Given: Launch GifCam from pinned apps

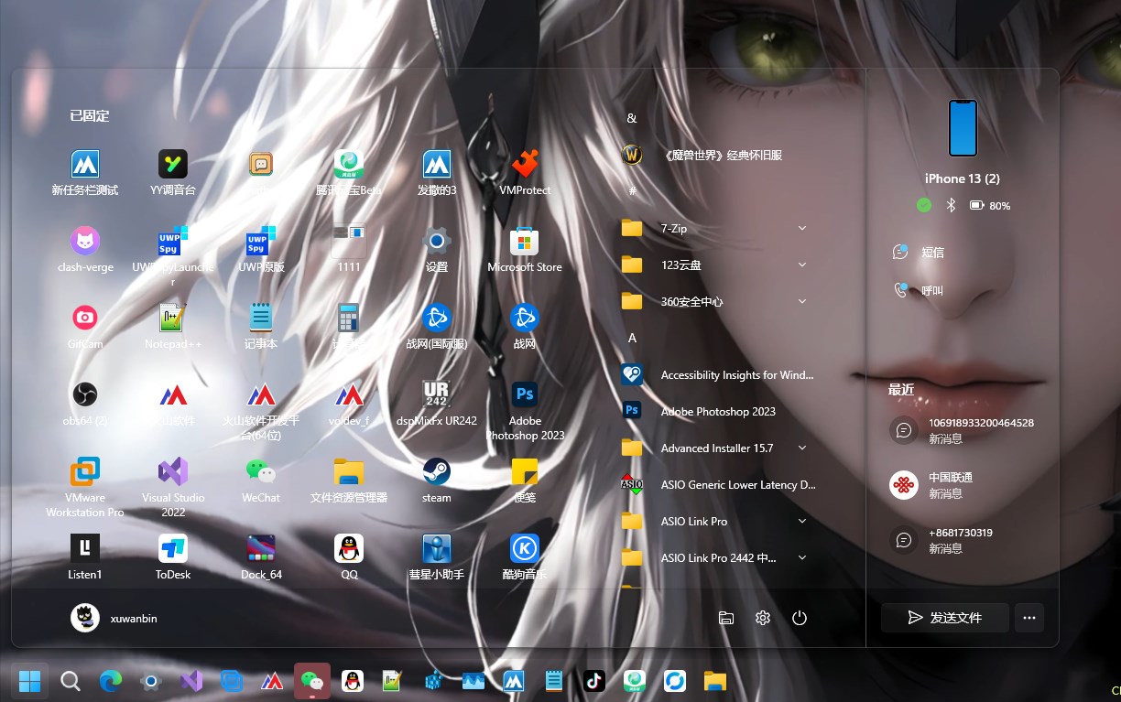Looking at the screenshot, I should pos(85,327).
